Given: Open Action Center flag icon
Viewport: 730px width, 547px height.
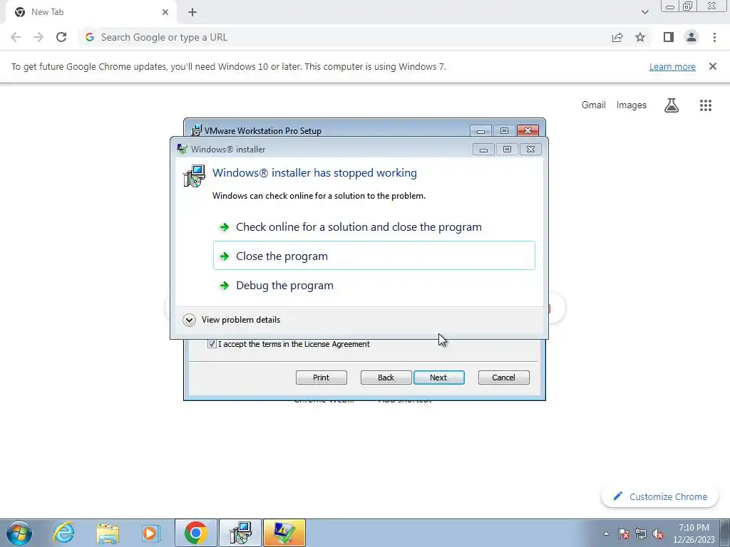Looking at the screenshot, I should click(x=624, y=533).
